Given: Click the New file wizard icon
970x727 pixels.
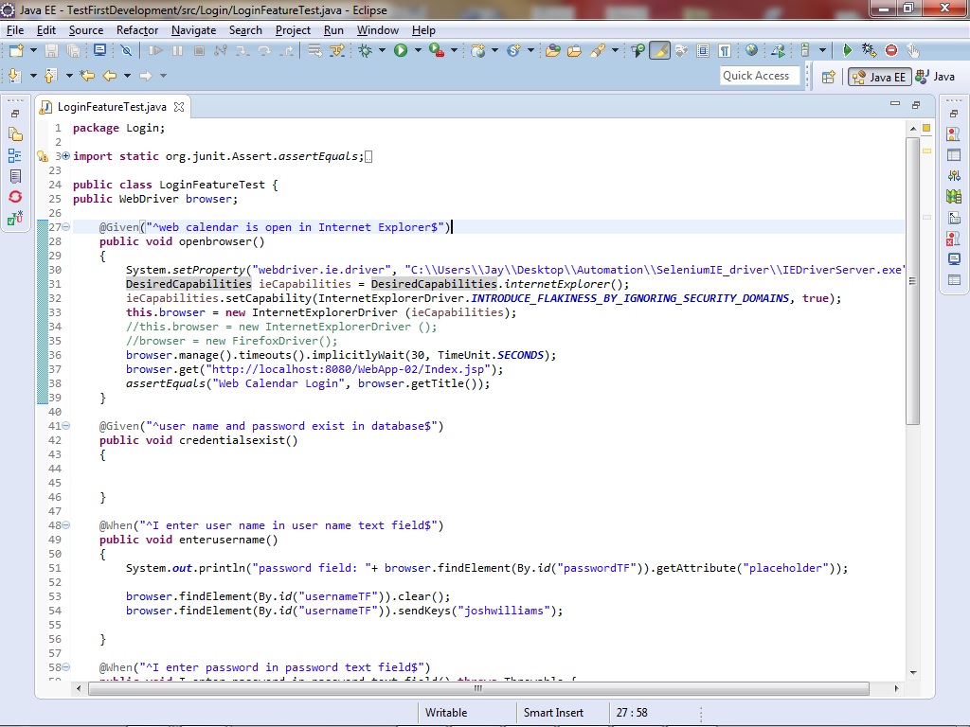Looking at the screenshot, I should click(16, 50).
